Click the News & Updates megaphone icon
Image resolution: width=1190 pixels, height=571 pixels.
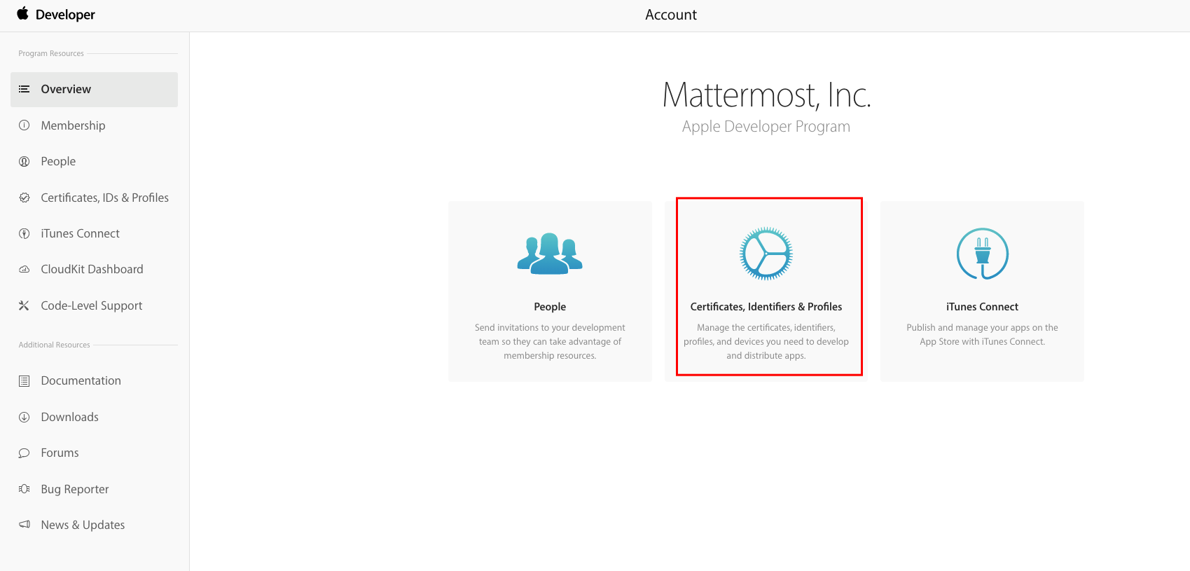pyautogui.click(x=25, y=525)
